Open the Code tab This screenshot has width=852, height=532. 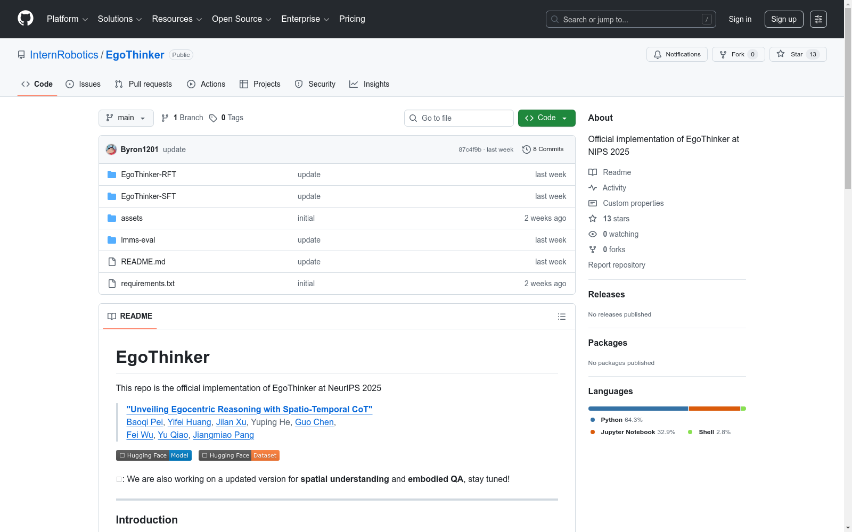[37, 84]
